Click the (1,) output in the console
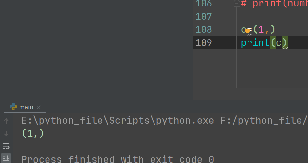The height and width of the screenshot is (163, 308). [x=33, y=134]
